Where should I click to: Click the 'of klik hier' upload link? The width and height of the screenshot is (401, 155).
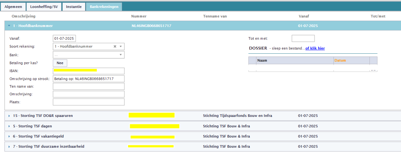tap(315, 48)
